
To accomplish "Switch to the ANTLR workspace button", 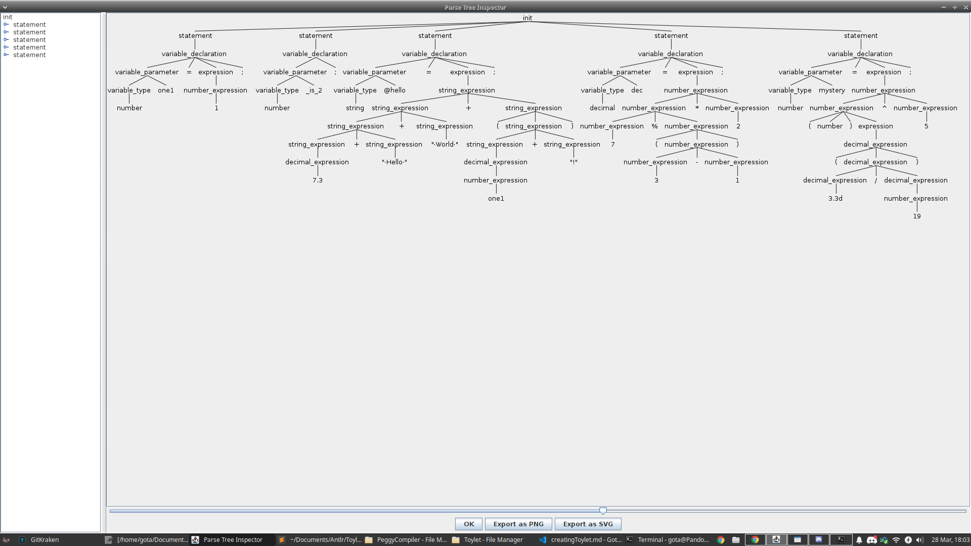I will click(x=776, y=539).
